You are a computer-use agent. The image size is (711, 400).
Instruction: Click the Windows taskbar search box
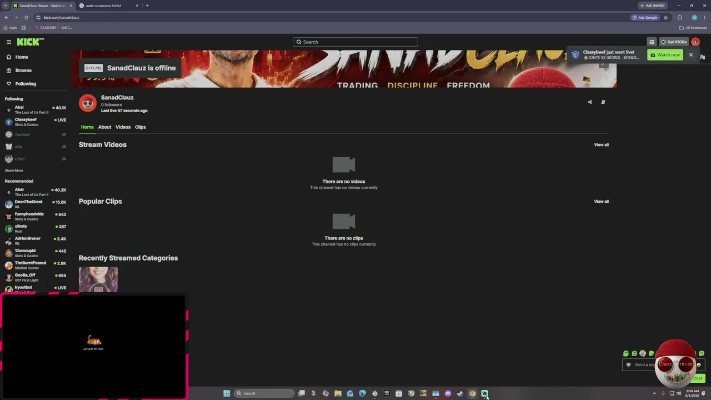(x=264, y=393)
